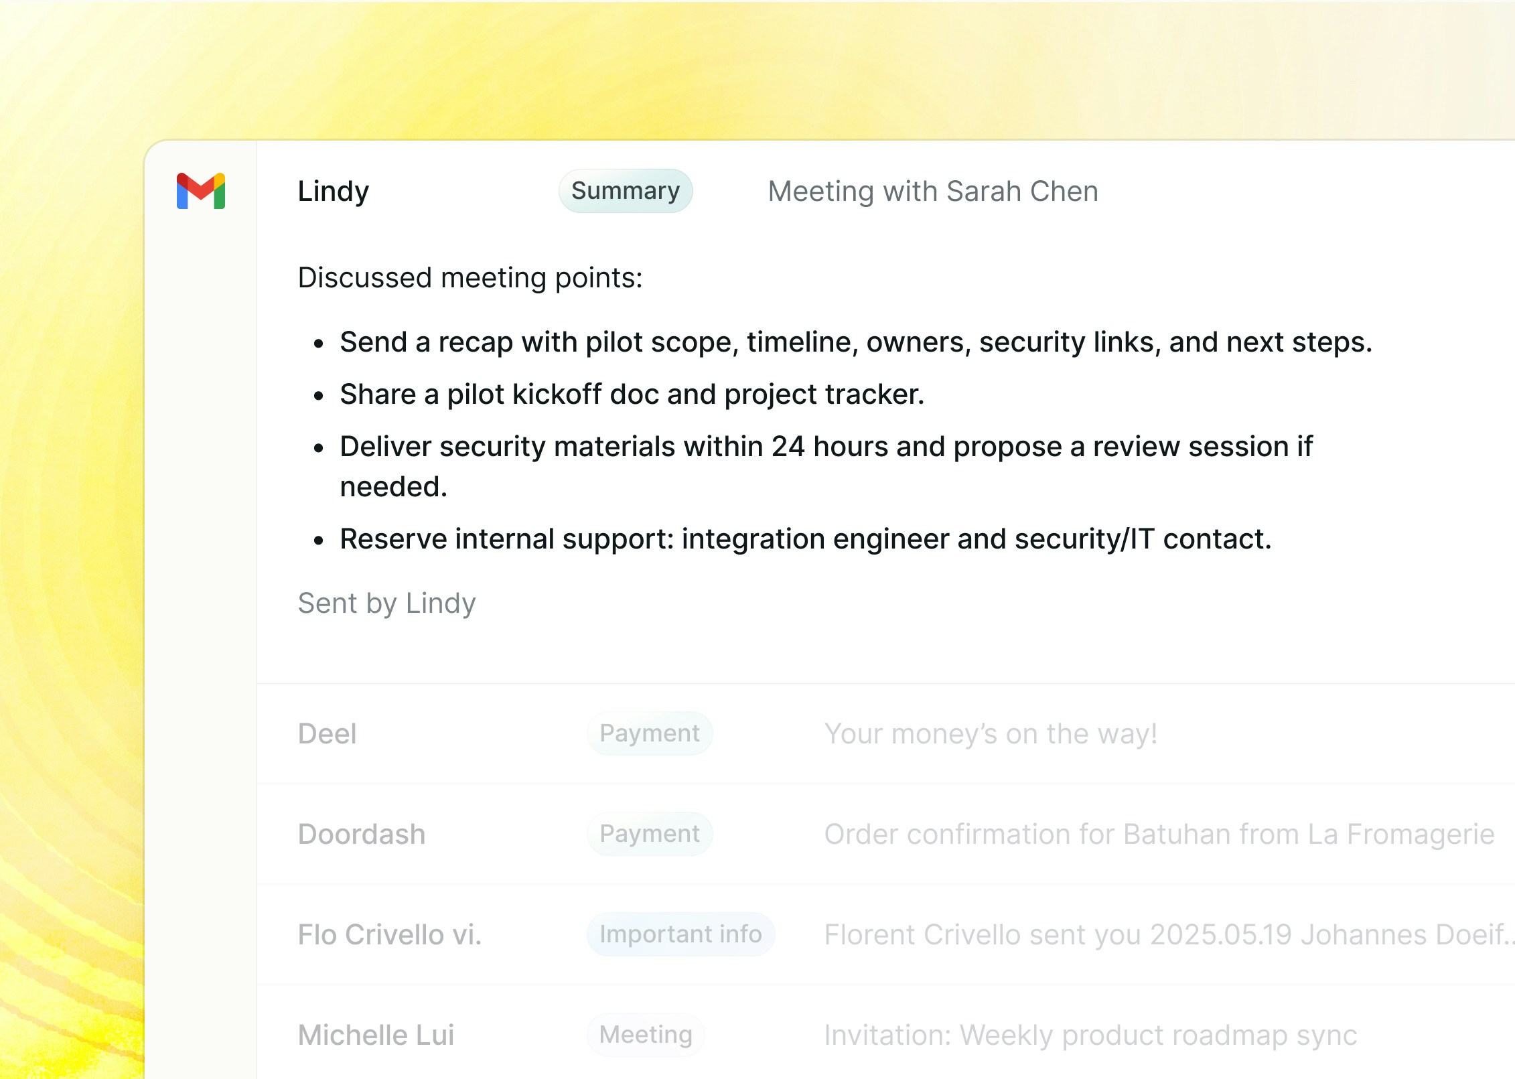The height and width of the screenshot is (1079, 1515).
Task: Select the Payment tag on the Doordash email
Action: click(x=648, y=833)
